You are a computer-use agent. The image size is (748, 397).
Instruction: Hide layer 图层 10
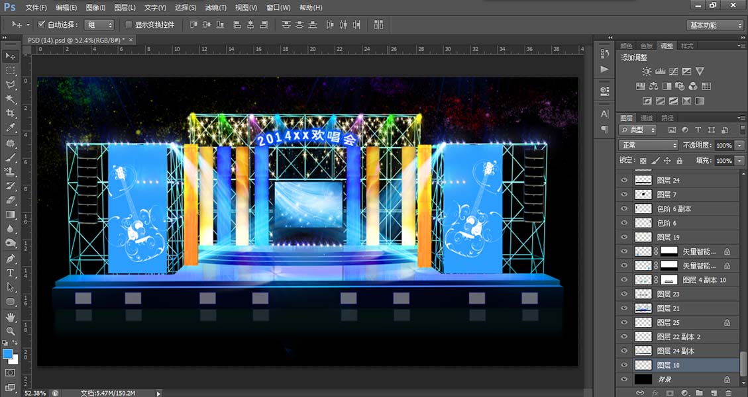(x=624, y=365)
